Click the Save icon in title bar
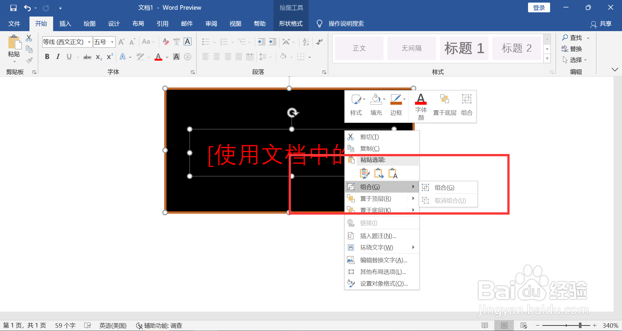Image resolution: width=622 pixels, height=331 pixels. coord(13,8)
